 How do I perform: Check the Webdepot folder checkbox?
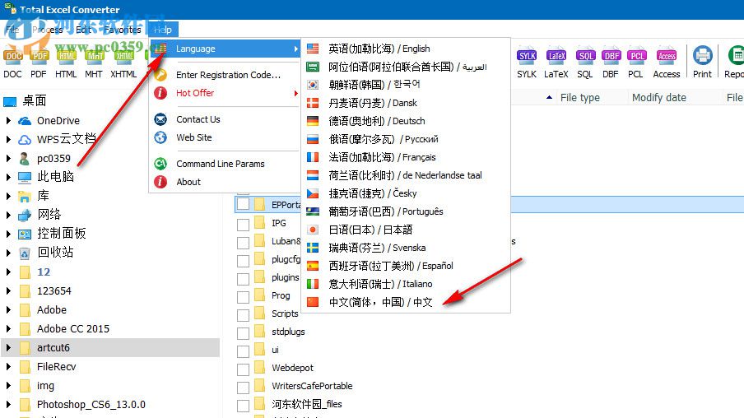[243, 369]
